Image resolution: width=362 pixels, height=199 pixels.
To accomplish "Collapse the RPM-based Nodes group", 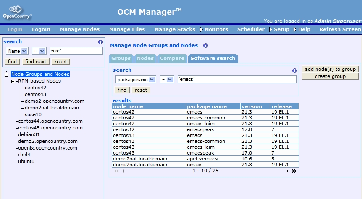I will [13, 81].
